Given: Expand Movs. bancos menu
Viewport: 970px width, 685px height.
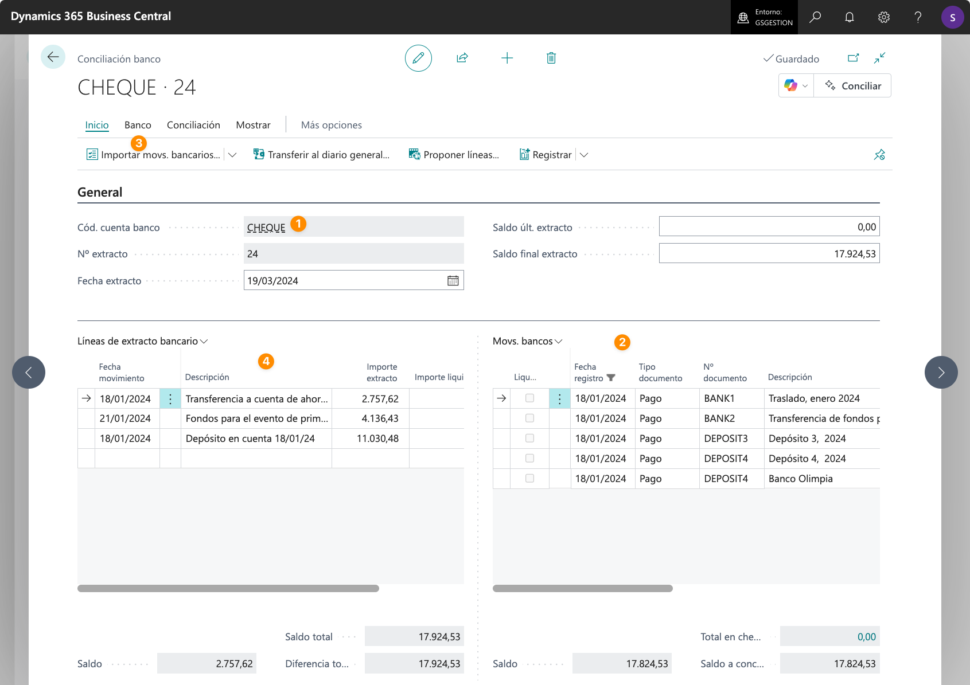Looking at the screenshot, I should tap(528, 341).
